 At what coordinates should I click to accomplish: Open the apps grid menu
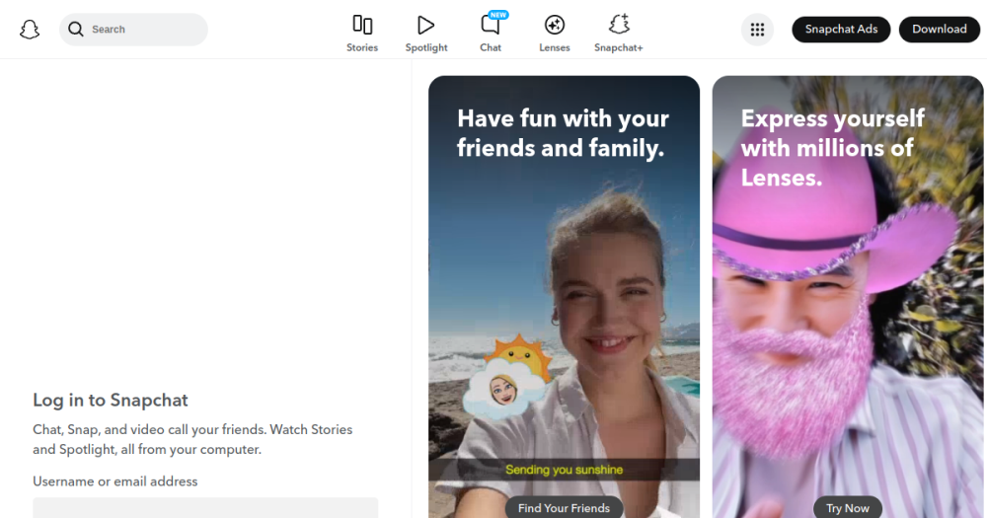click(x=757, y=30)
